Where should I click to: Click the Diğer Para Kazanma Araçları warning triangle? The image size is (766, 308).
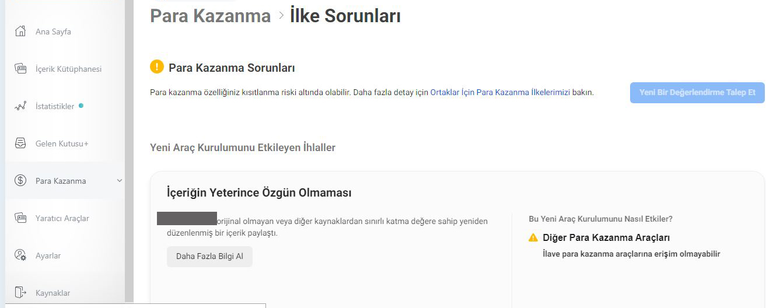(533, 237)
